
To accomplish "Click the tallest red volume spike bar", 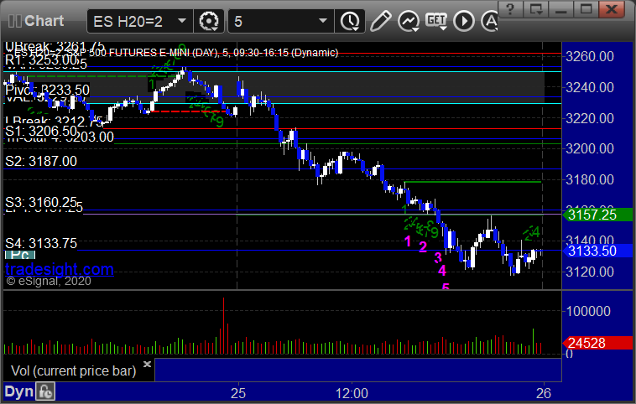I will click(x=223, y=326).
